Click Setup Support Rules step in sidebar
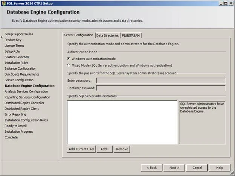 click(x=19, y=34)
